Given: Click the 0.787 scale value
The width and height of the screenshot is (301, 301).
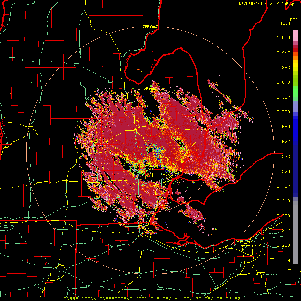Looking at the screenshot, I should point(283,97).
